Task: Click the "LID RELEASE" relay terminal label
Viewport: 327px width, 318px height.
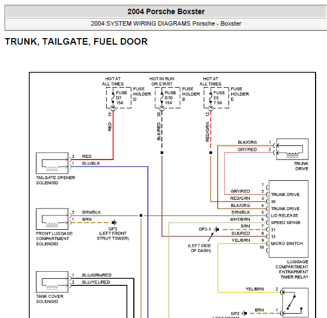Action: pyautogui.click(x=285, y=216)
